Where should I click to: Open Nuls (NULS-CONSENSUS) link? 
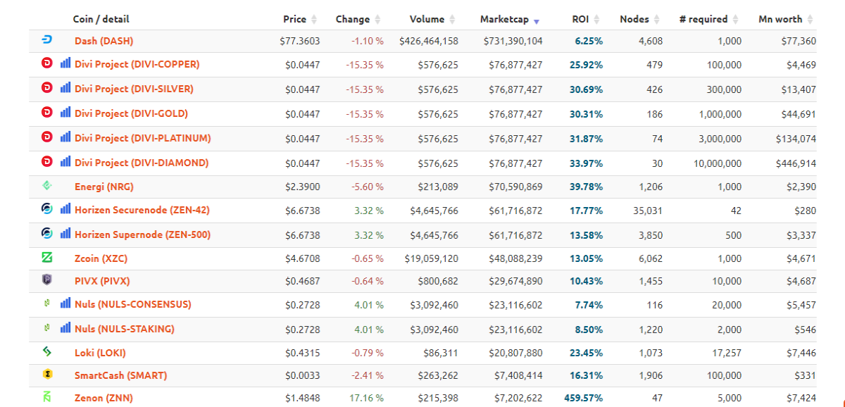[x=133, y=304]
